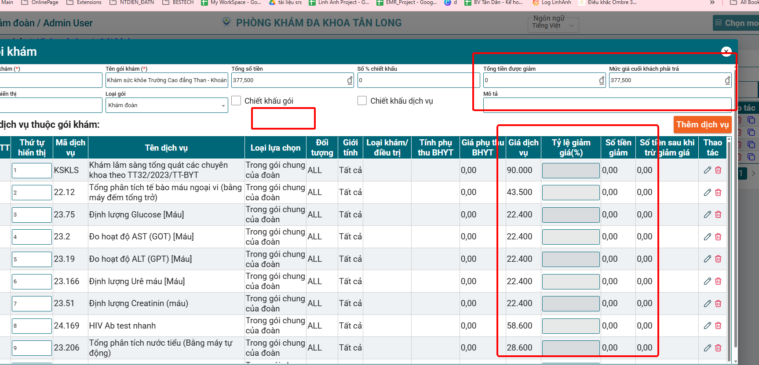The image size is (759, 365).
Task: Edit service row 22.12
Action: (707, 192)
